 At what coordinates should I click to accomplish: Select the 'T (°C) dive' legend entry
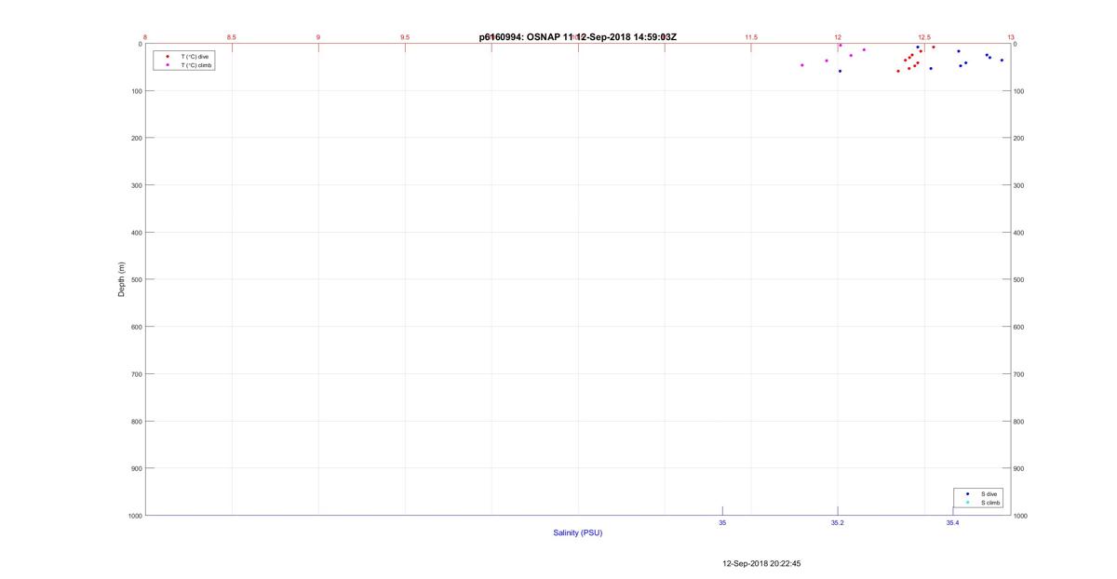195,57
